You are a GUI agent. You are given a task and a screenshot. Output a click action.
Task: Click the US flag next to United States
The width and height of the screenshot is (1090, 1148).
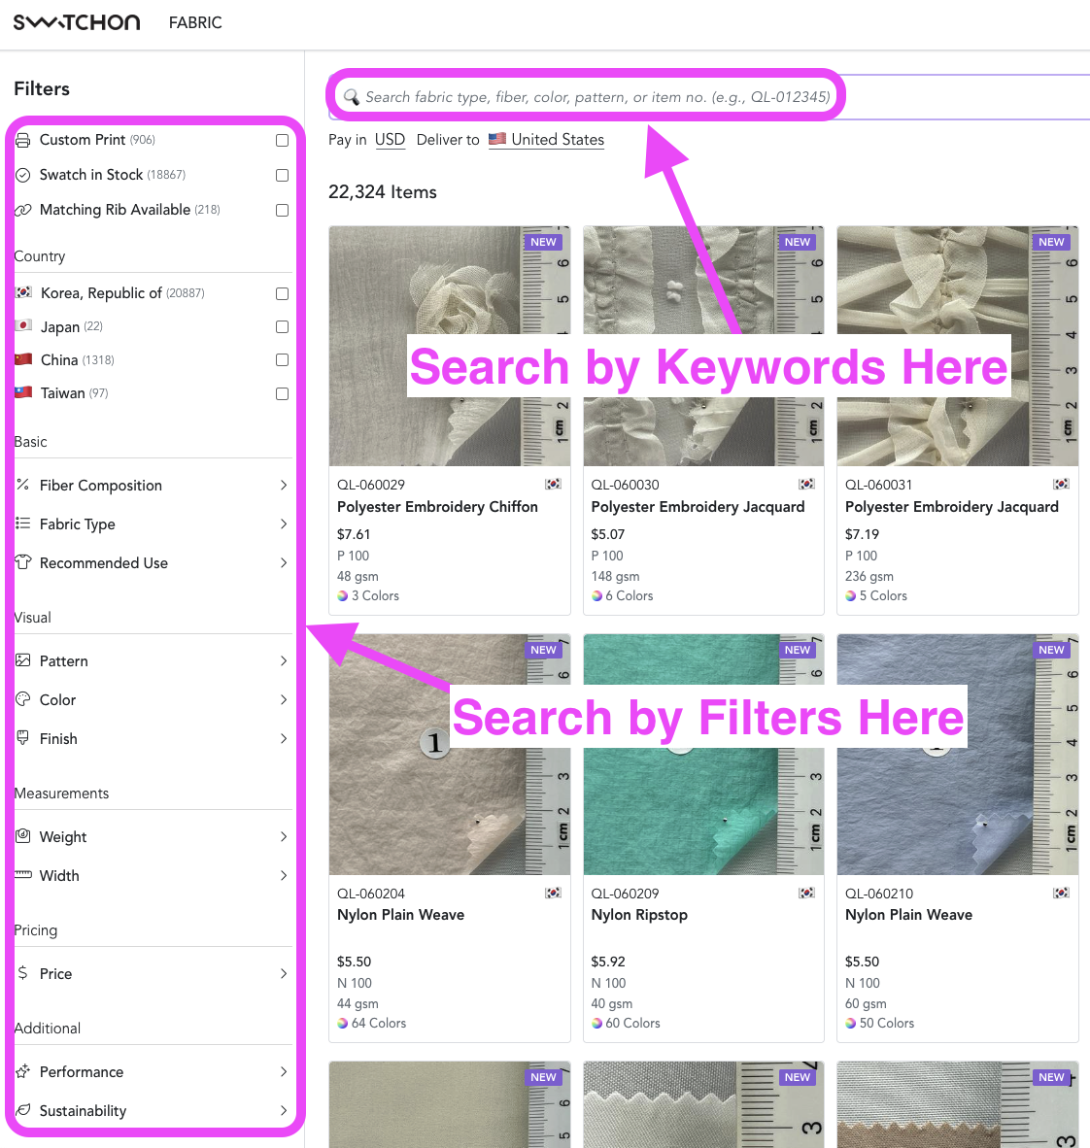[x=497, y=138]
